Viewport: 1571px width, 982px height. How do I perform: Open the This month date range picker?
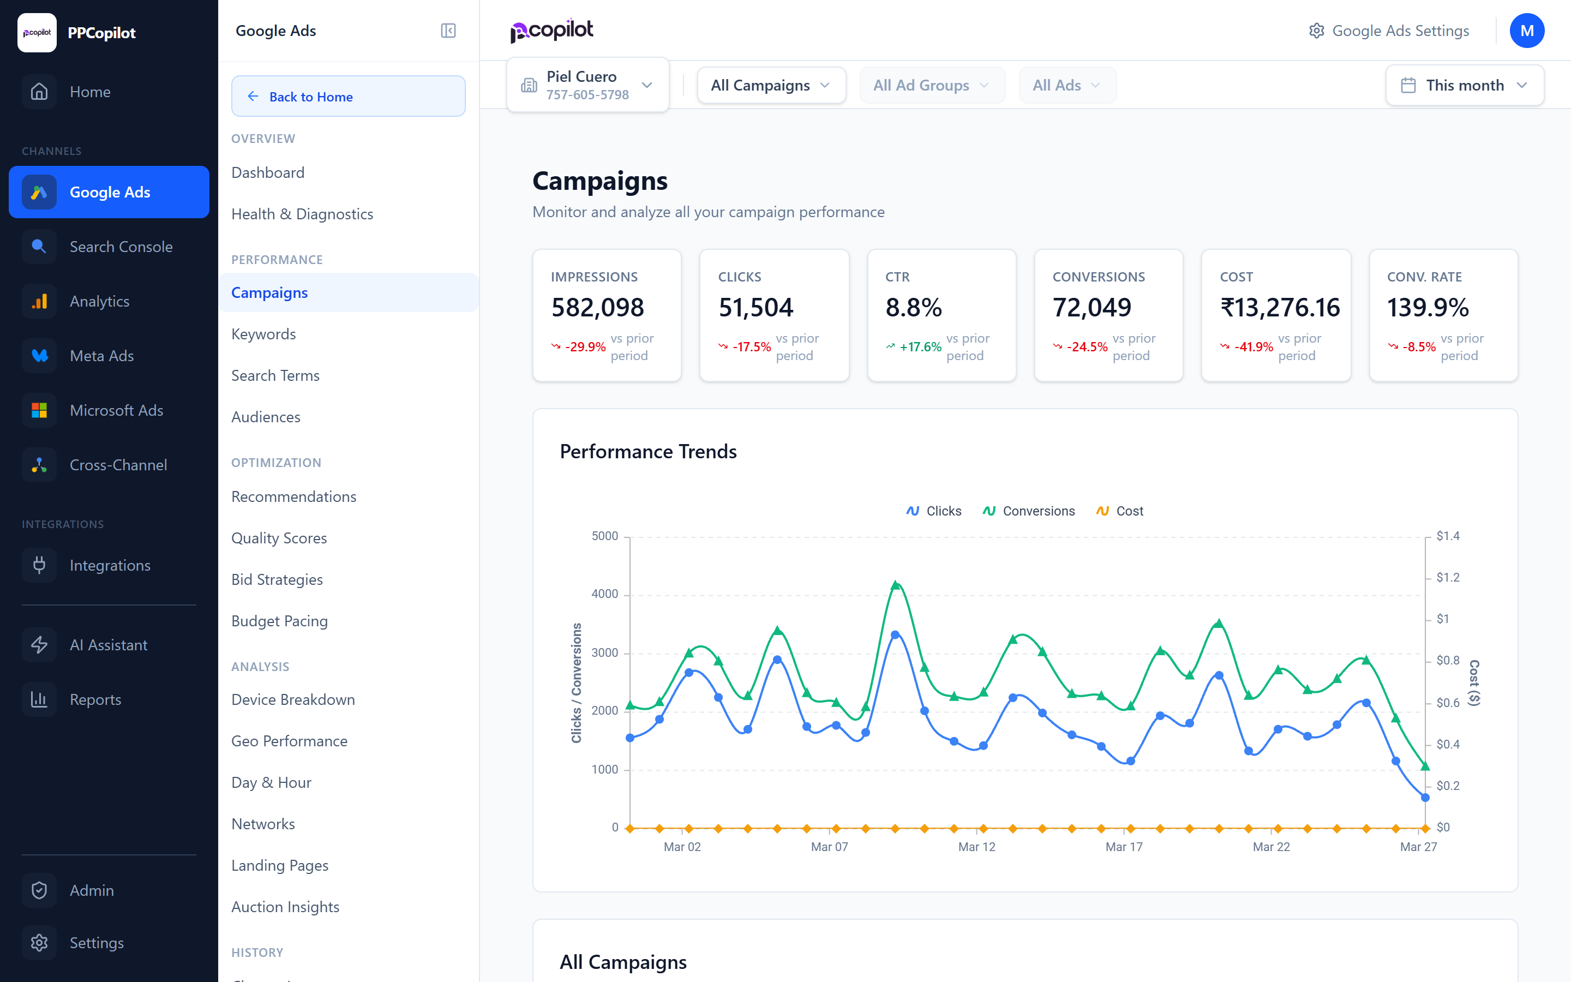[1465, 85]
